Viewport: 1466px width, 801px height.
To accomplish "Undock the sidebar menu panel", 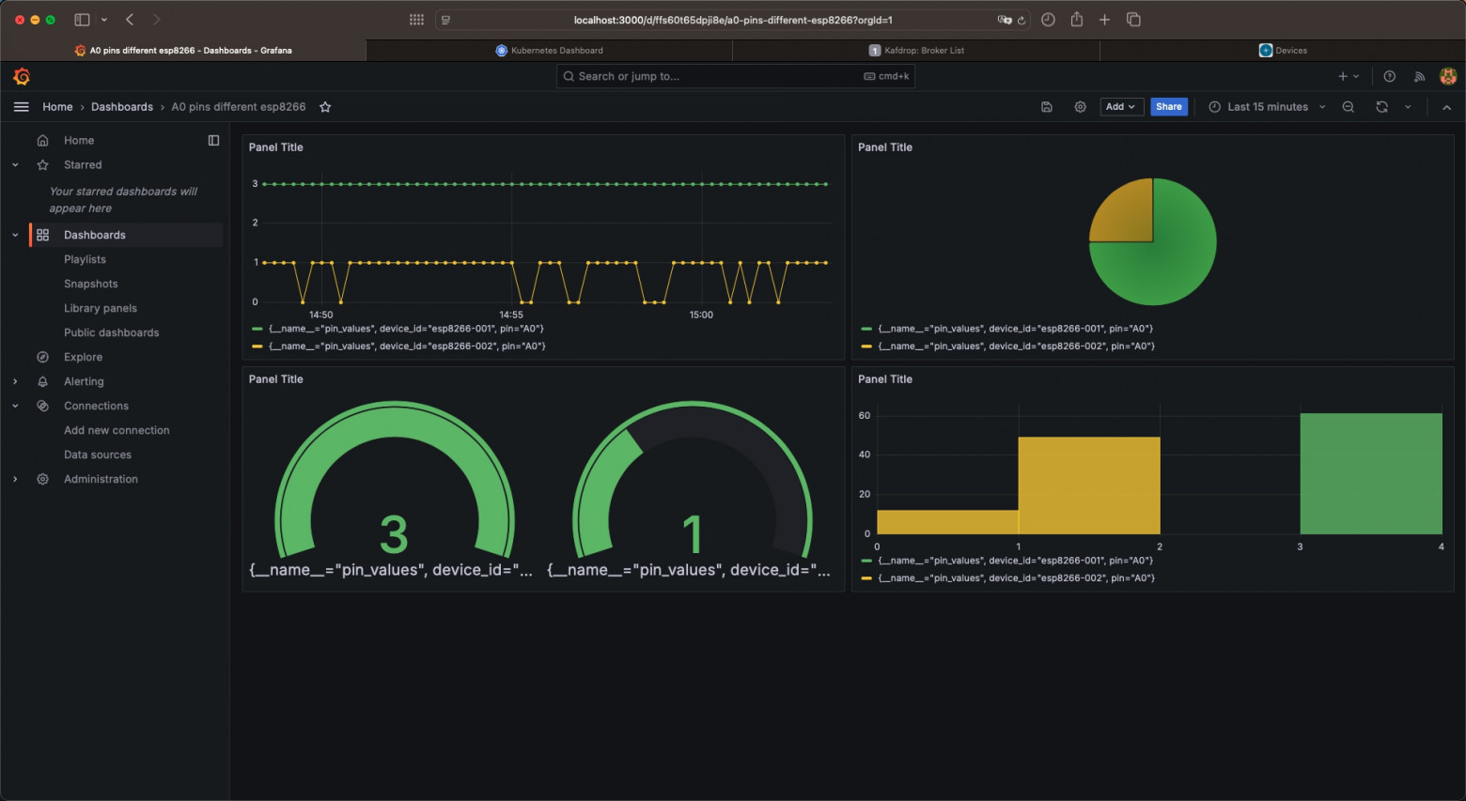I will (x=213, y=141).
